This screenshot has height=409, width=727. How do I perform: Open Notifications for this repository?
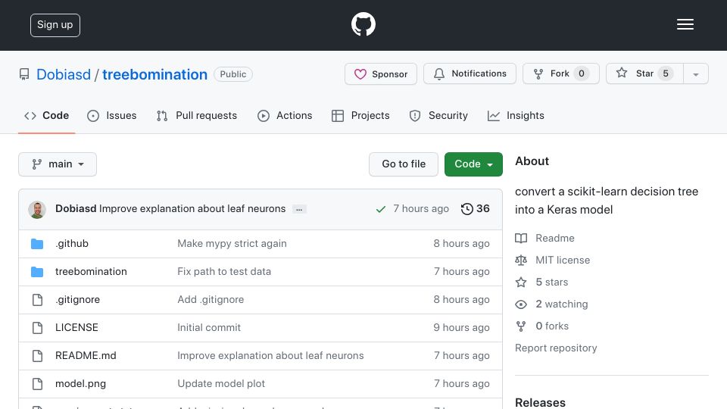point(470,73)
